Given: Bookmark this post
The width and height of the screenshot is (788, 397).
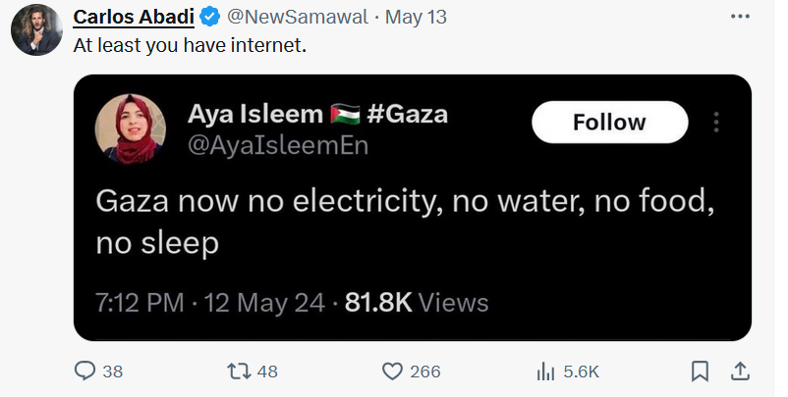Looking at the screenshot, I should pos(700,372).
